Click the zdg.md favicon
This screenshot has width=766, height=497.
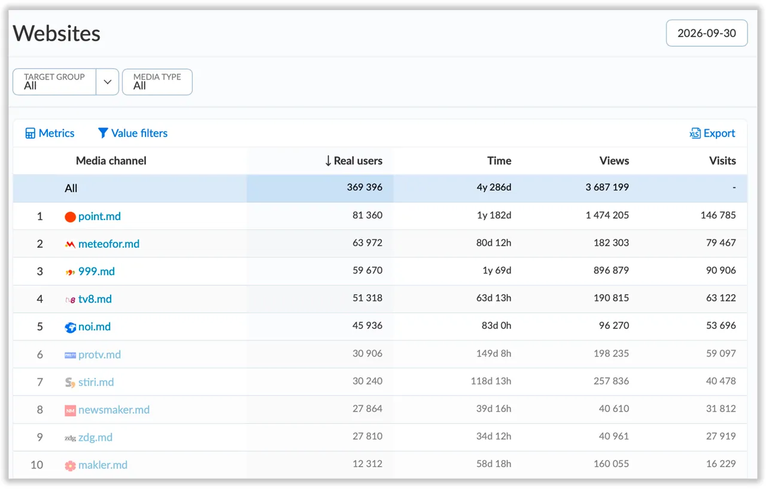pyautogui.click(x=70, y=438)
